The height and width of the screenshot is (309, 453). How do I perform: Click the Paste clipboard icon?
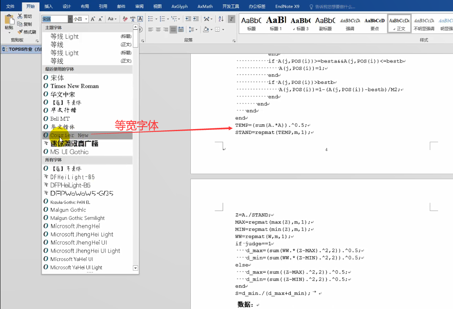pyautogui.click(x=9, y=19)
